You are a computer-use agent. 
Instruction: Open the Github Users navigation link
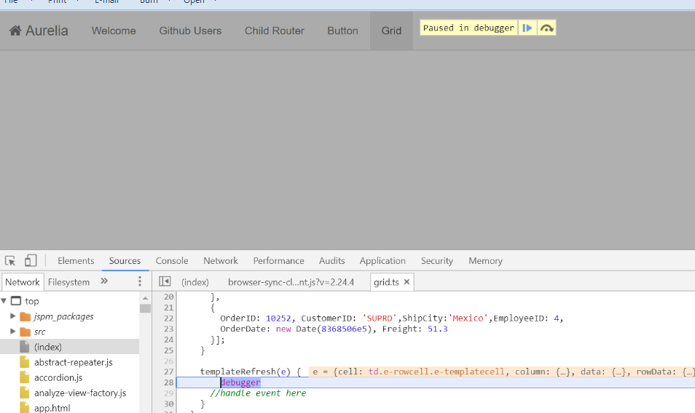(x=190, y=31)
